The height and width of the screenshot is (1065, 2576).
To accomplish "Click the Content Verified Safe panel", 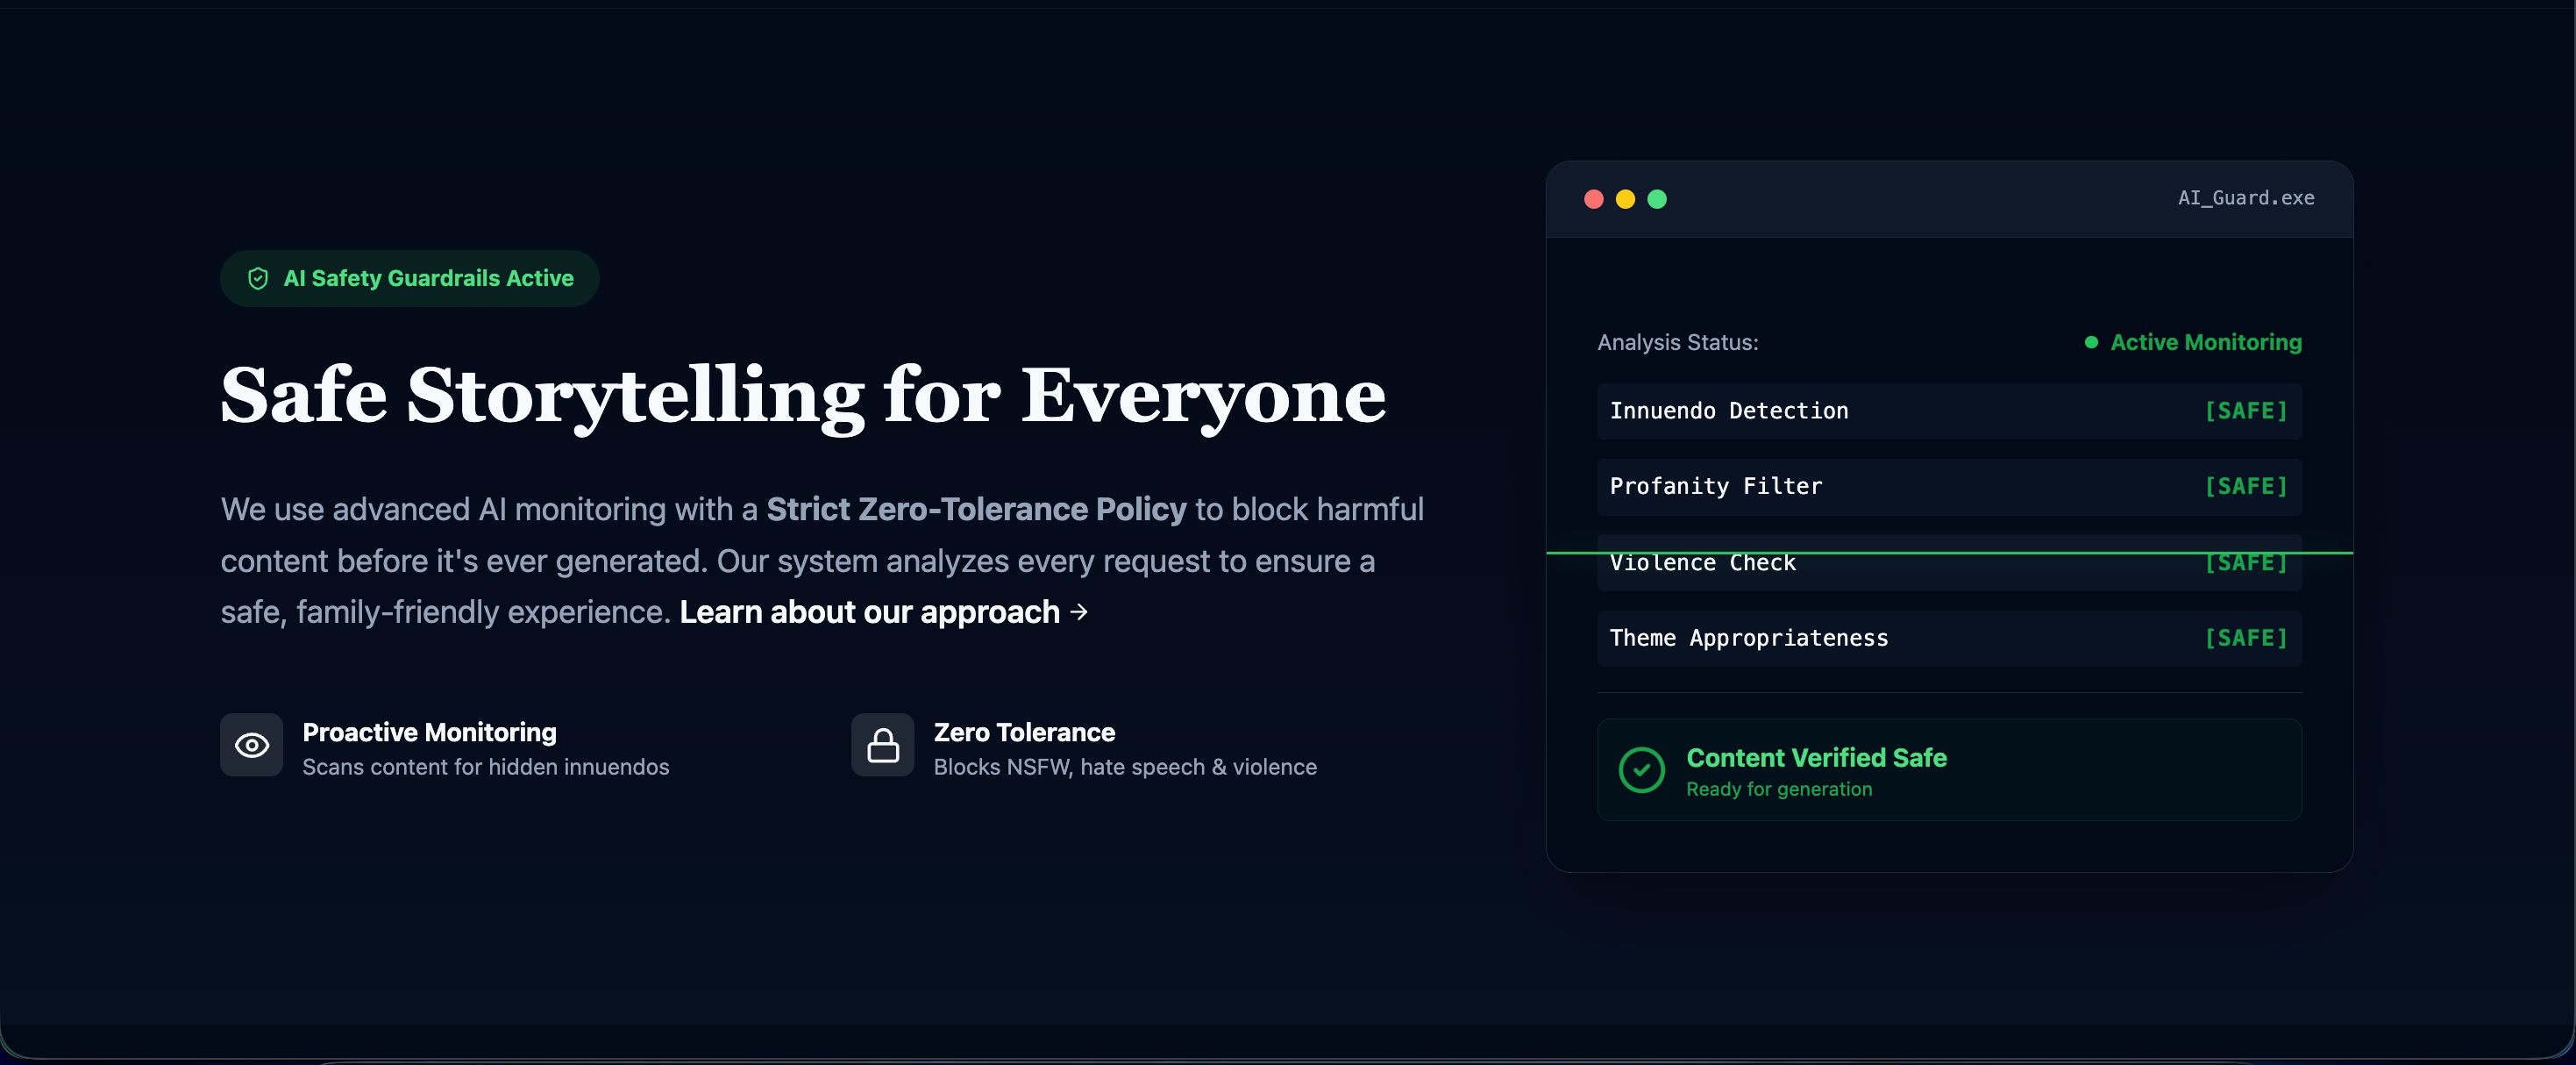I will [1948, 769].
